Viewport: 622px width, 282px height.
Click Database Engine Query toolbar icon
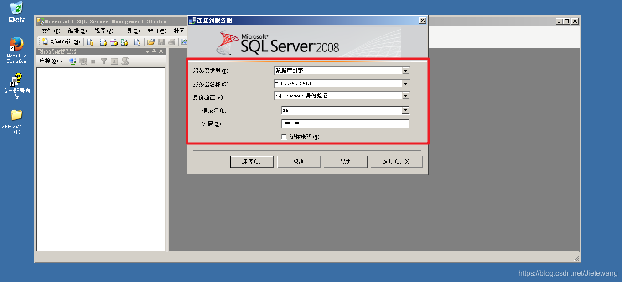point(90,42)
